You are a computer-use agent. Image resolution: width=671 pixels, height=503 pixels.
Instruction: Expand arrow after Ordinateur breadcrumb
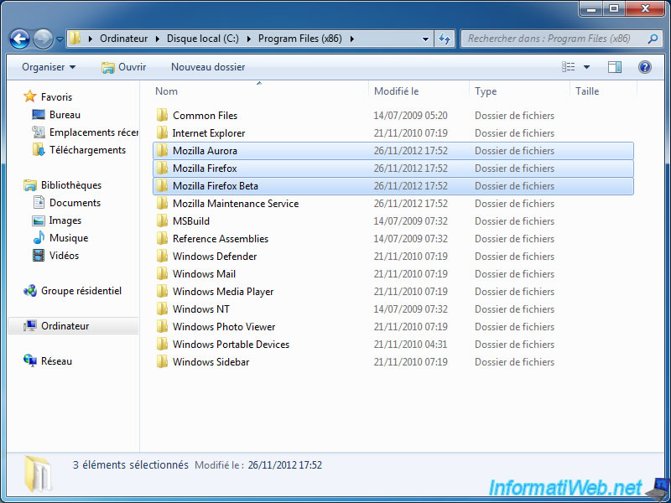pos(158,39)
